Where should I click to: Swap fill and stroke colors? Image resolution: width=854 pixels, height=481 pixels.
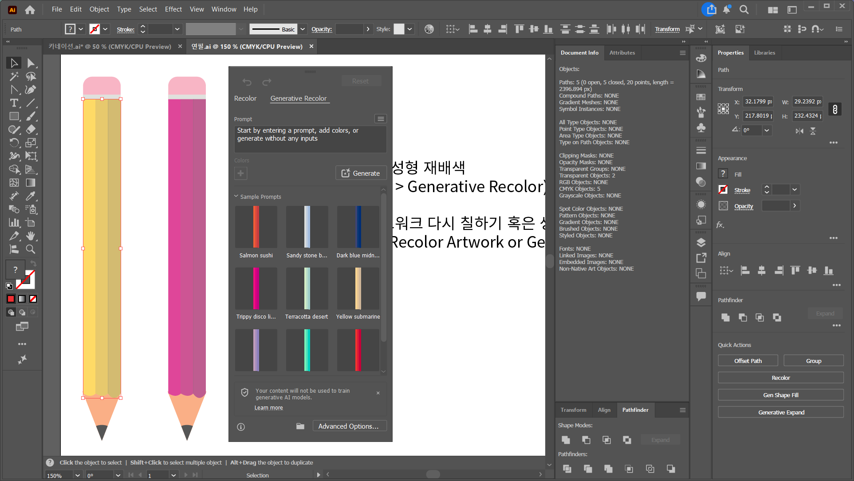point(33,264)
